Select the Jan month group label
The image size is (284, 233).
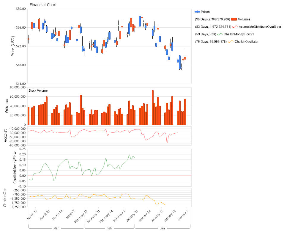(162, 228)
